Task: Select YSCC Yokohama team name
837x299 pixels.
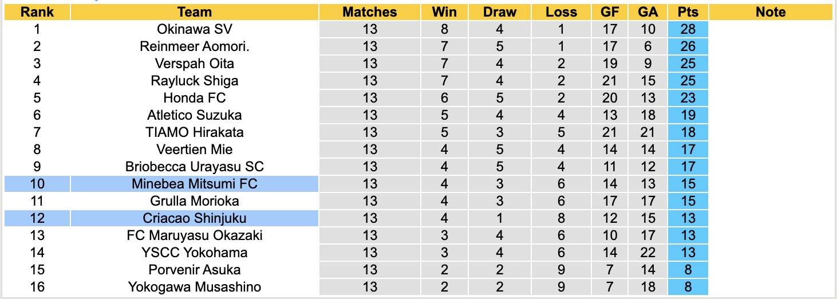Action: [194, 253]
